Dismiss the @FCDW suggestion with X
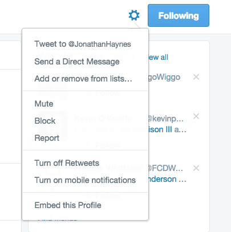Viewport: 231px width, 232px height. 196,168
